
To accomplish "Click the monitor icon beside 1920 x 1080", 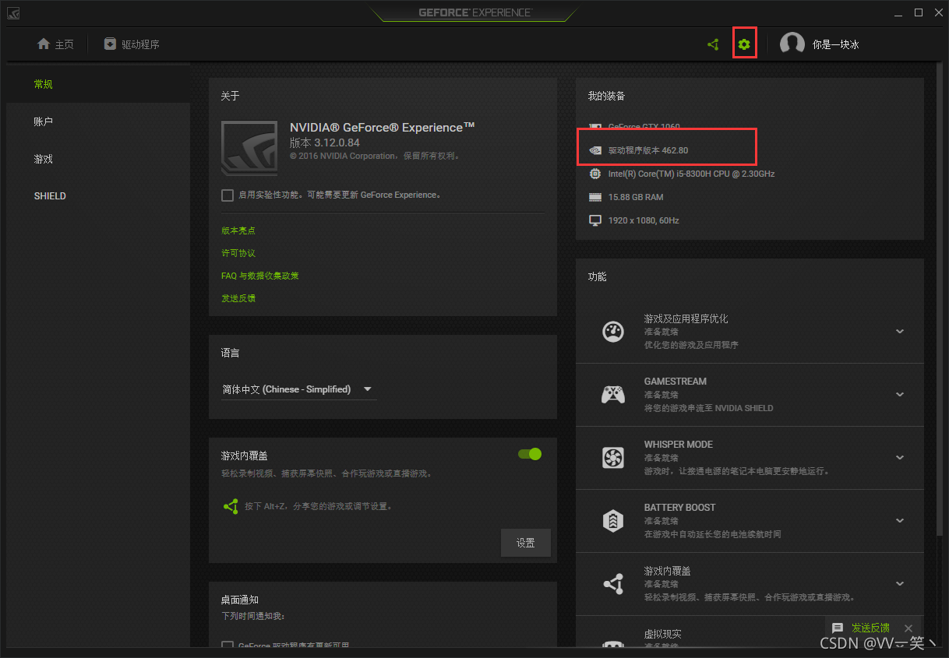I will coord(595,220).
